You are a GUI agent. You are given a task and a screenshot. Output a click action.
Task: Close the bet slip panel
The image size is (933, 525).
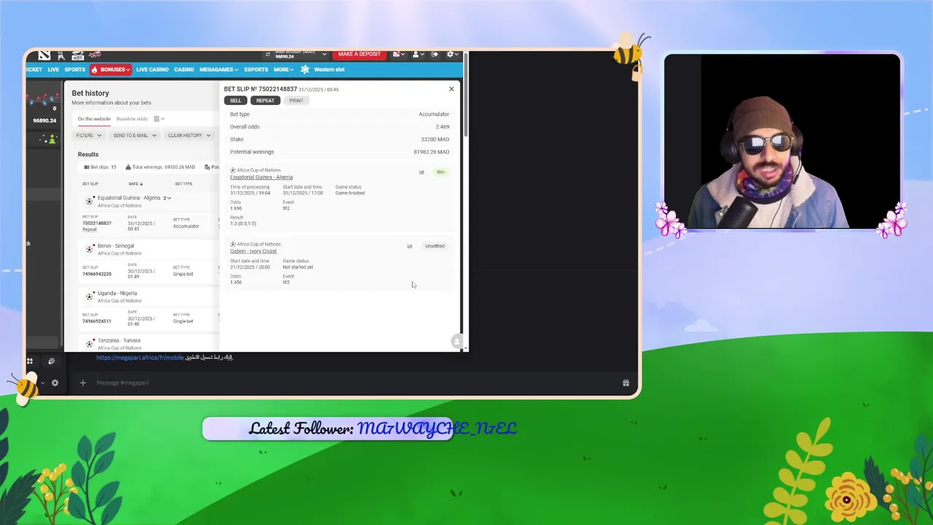click(x=451, y=89)
